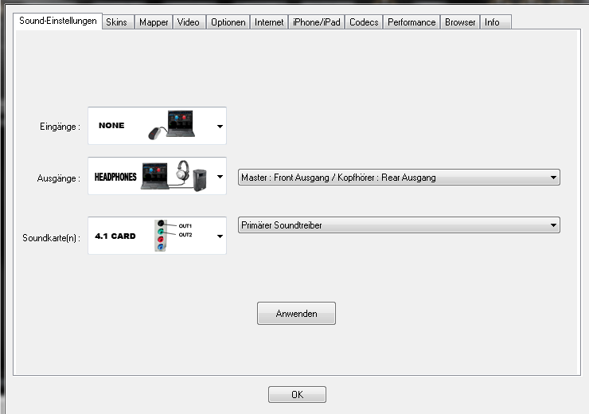Viewport: 589px width, 414px height.
Task: Open the Mapper tab
Action: 154,22
